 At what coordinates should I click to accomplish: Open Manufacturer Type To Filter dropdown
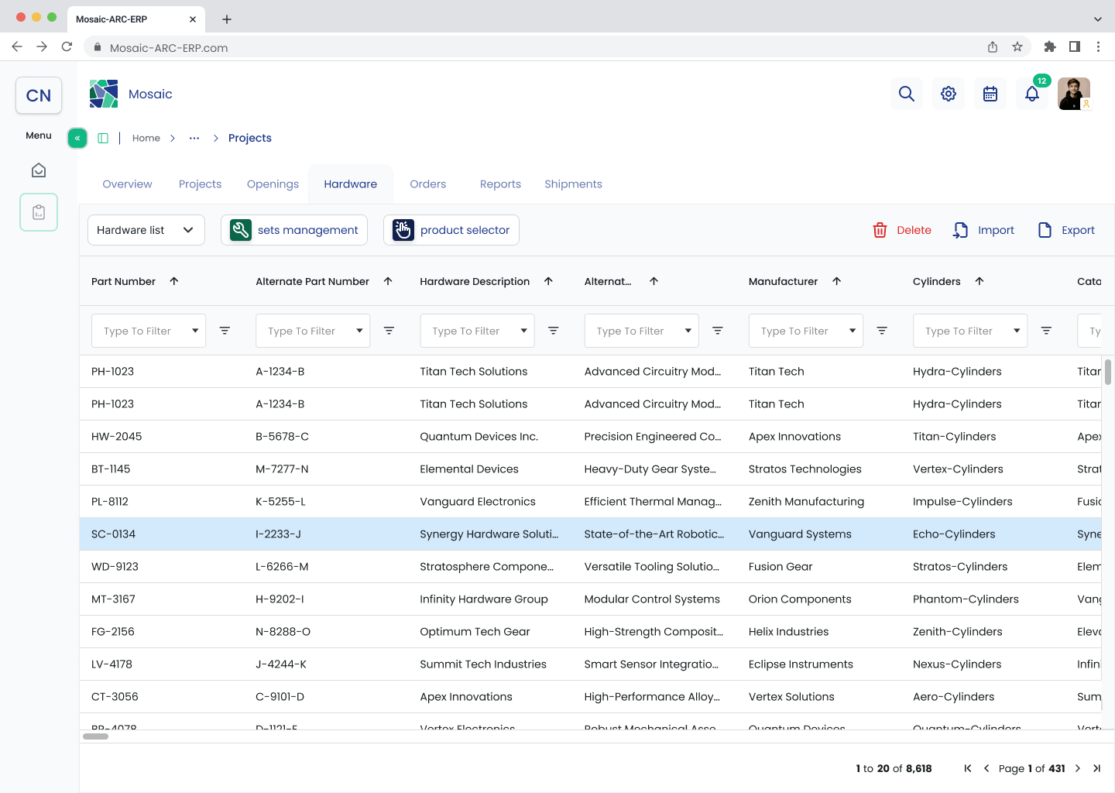[806, 331]
